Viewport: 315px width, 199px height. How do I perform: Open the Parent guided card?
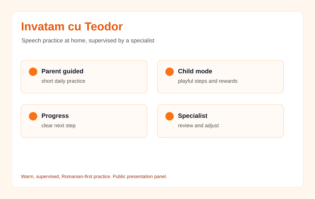click(x=84, y=77)
